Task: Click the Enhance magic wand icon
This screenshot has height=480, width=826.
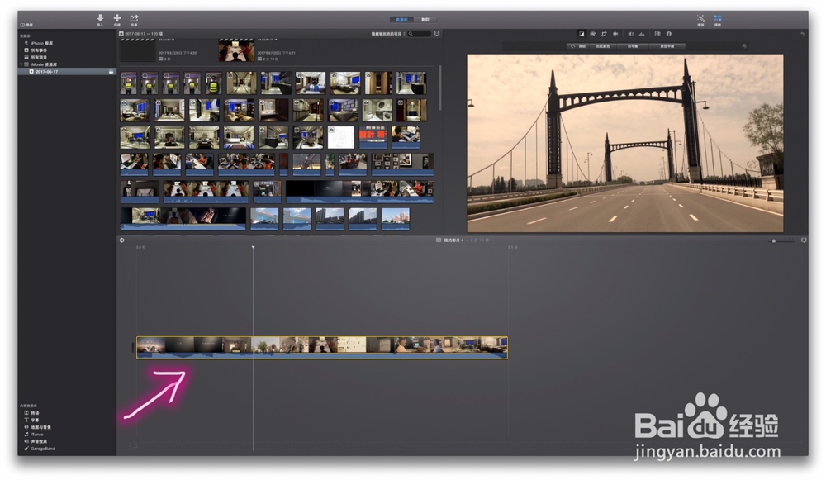Action: click(x=700, y=18)
